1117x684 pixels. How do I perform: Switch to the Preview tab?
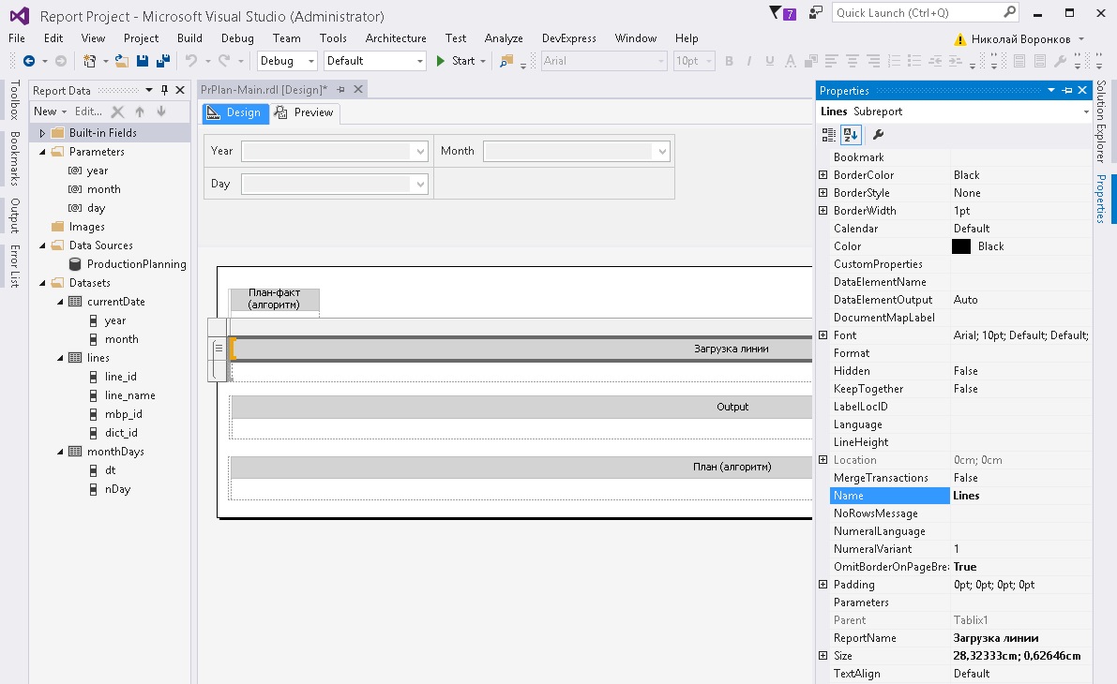pos(305,112)
